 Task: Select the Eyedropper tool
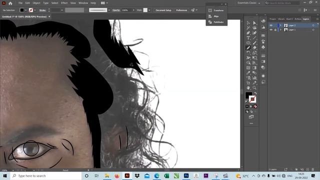pos(248,73)
